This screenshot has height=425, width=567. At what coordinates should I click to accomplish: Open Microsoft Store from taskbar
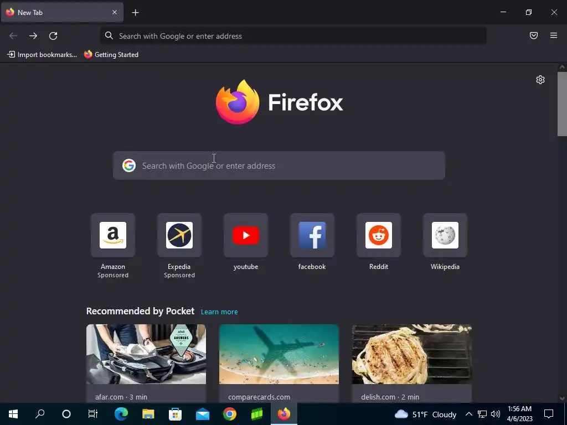tap(176, 414)
